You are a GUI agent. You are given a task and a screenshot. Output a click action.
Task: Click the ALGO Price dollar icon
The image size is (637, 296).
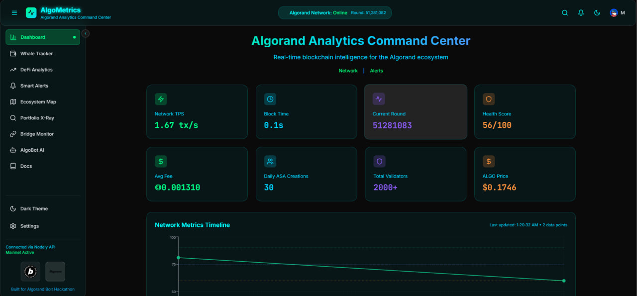pos(489,161)
